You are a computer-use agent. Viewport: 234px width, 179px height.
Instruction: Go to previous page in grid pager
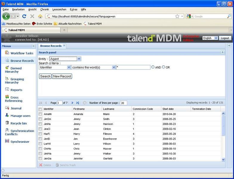[x=46, y=103]
